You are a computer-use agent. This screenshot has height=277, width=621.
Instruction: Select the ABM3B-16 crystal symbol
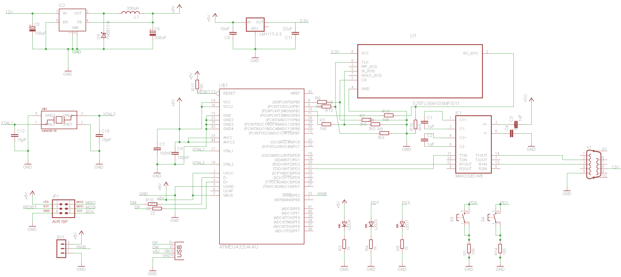point(59,120)
